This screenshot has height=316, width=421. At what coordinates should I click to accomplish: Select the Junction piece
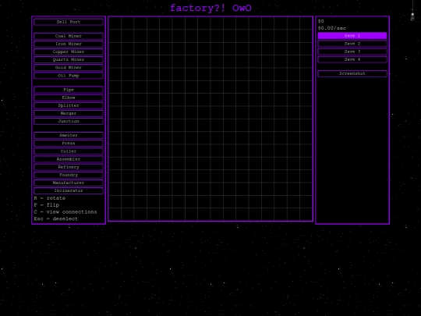69,121
